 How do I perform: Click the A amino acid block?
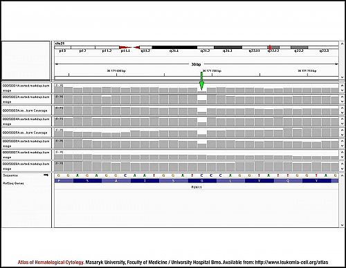click(x=116, y=181)
